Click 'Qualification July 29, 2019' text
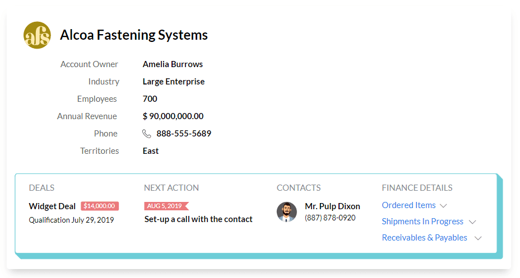Viewport: 520px width, 278px height. (71, 220)
